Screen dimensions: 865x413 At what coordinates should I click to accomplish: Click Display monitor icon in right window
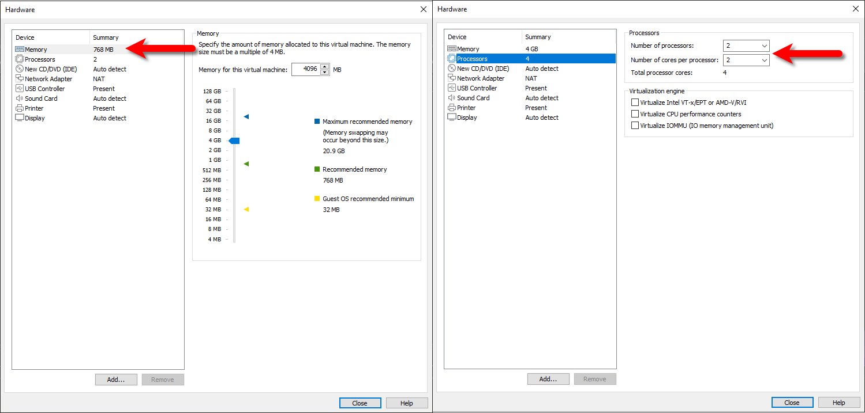pyautogui.click(x=452, y=118)
